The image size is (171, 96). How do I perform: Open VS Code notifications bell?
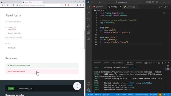(x=168, y=95)
